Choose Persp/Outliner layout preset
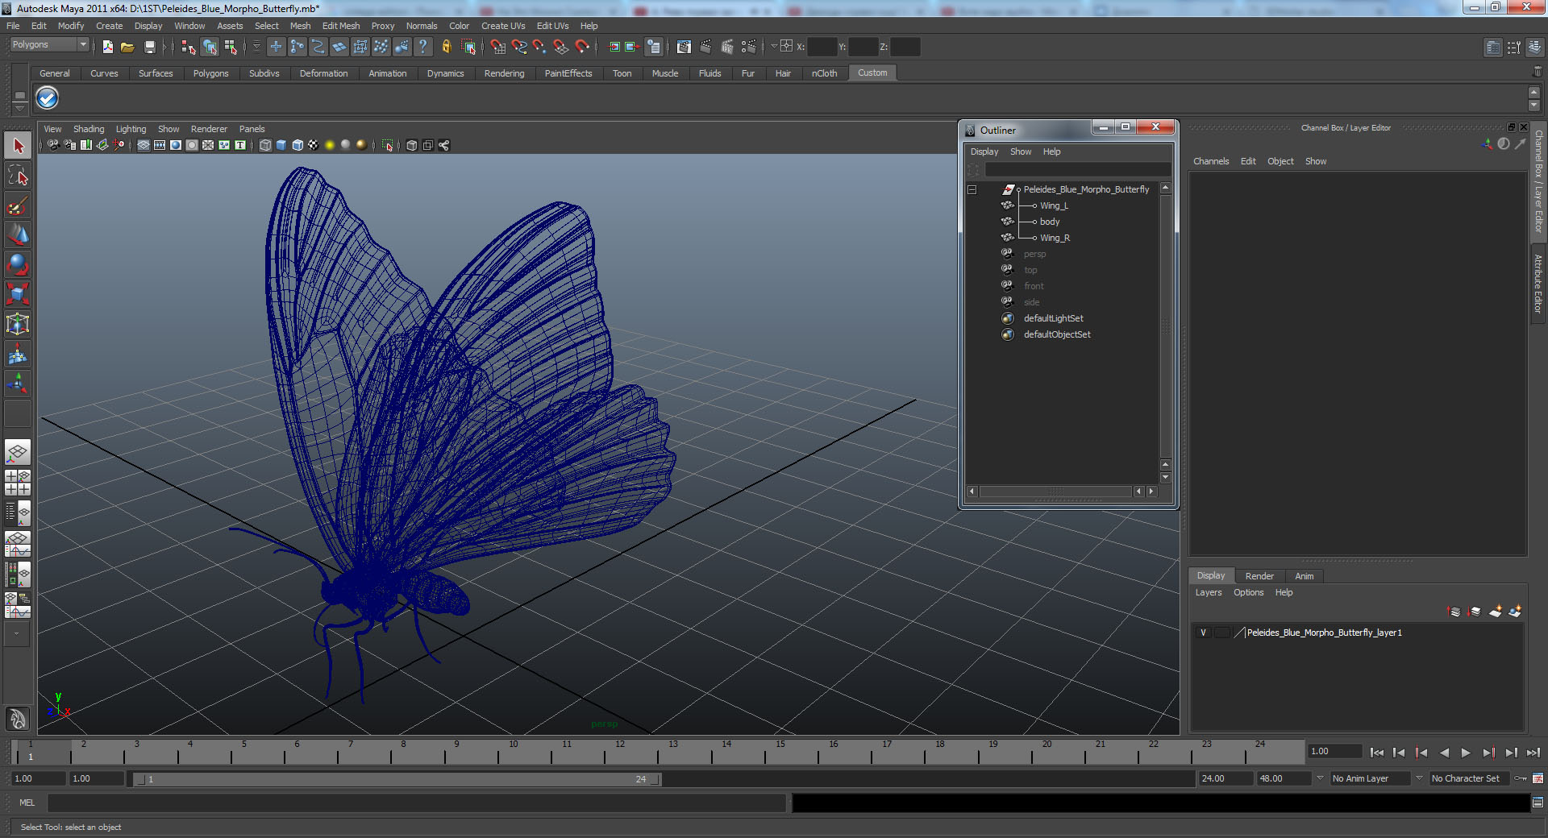The height and width of the screenshot is (838, 1548). tap(18, 512)
